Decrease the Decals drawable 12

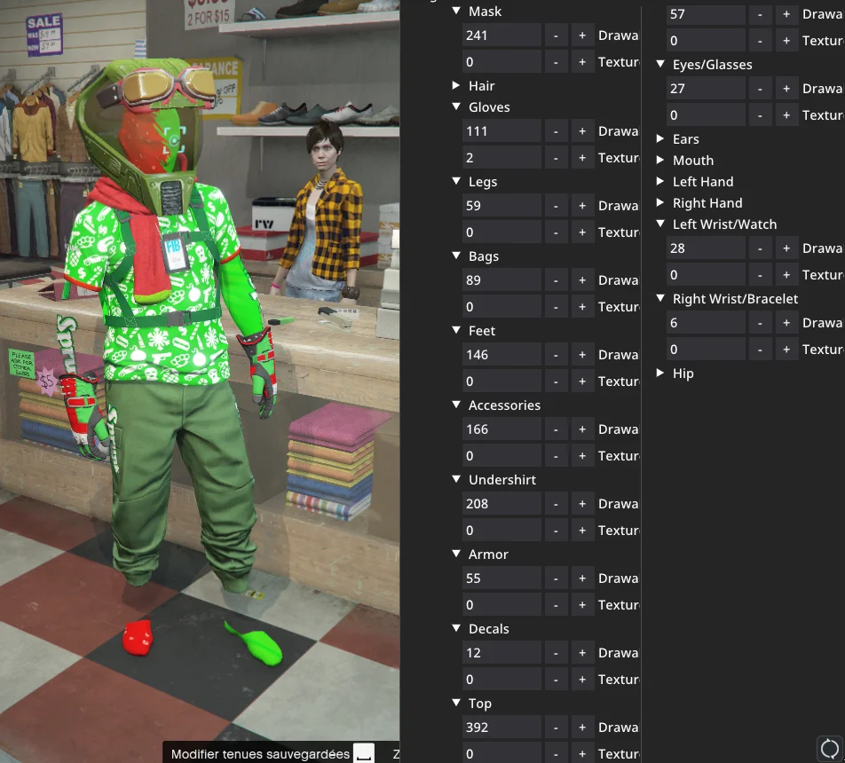pyautogui.click(x=556, y=653)
